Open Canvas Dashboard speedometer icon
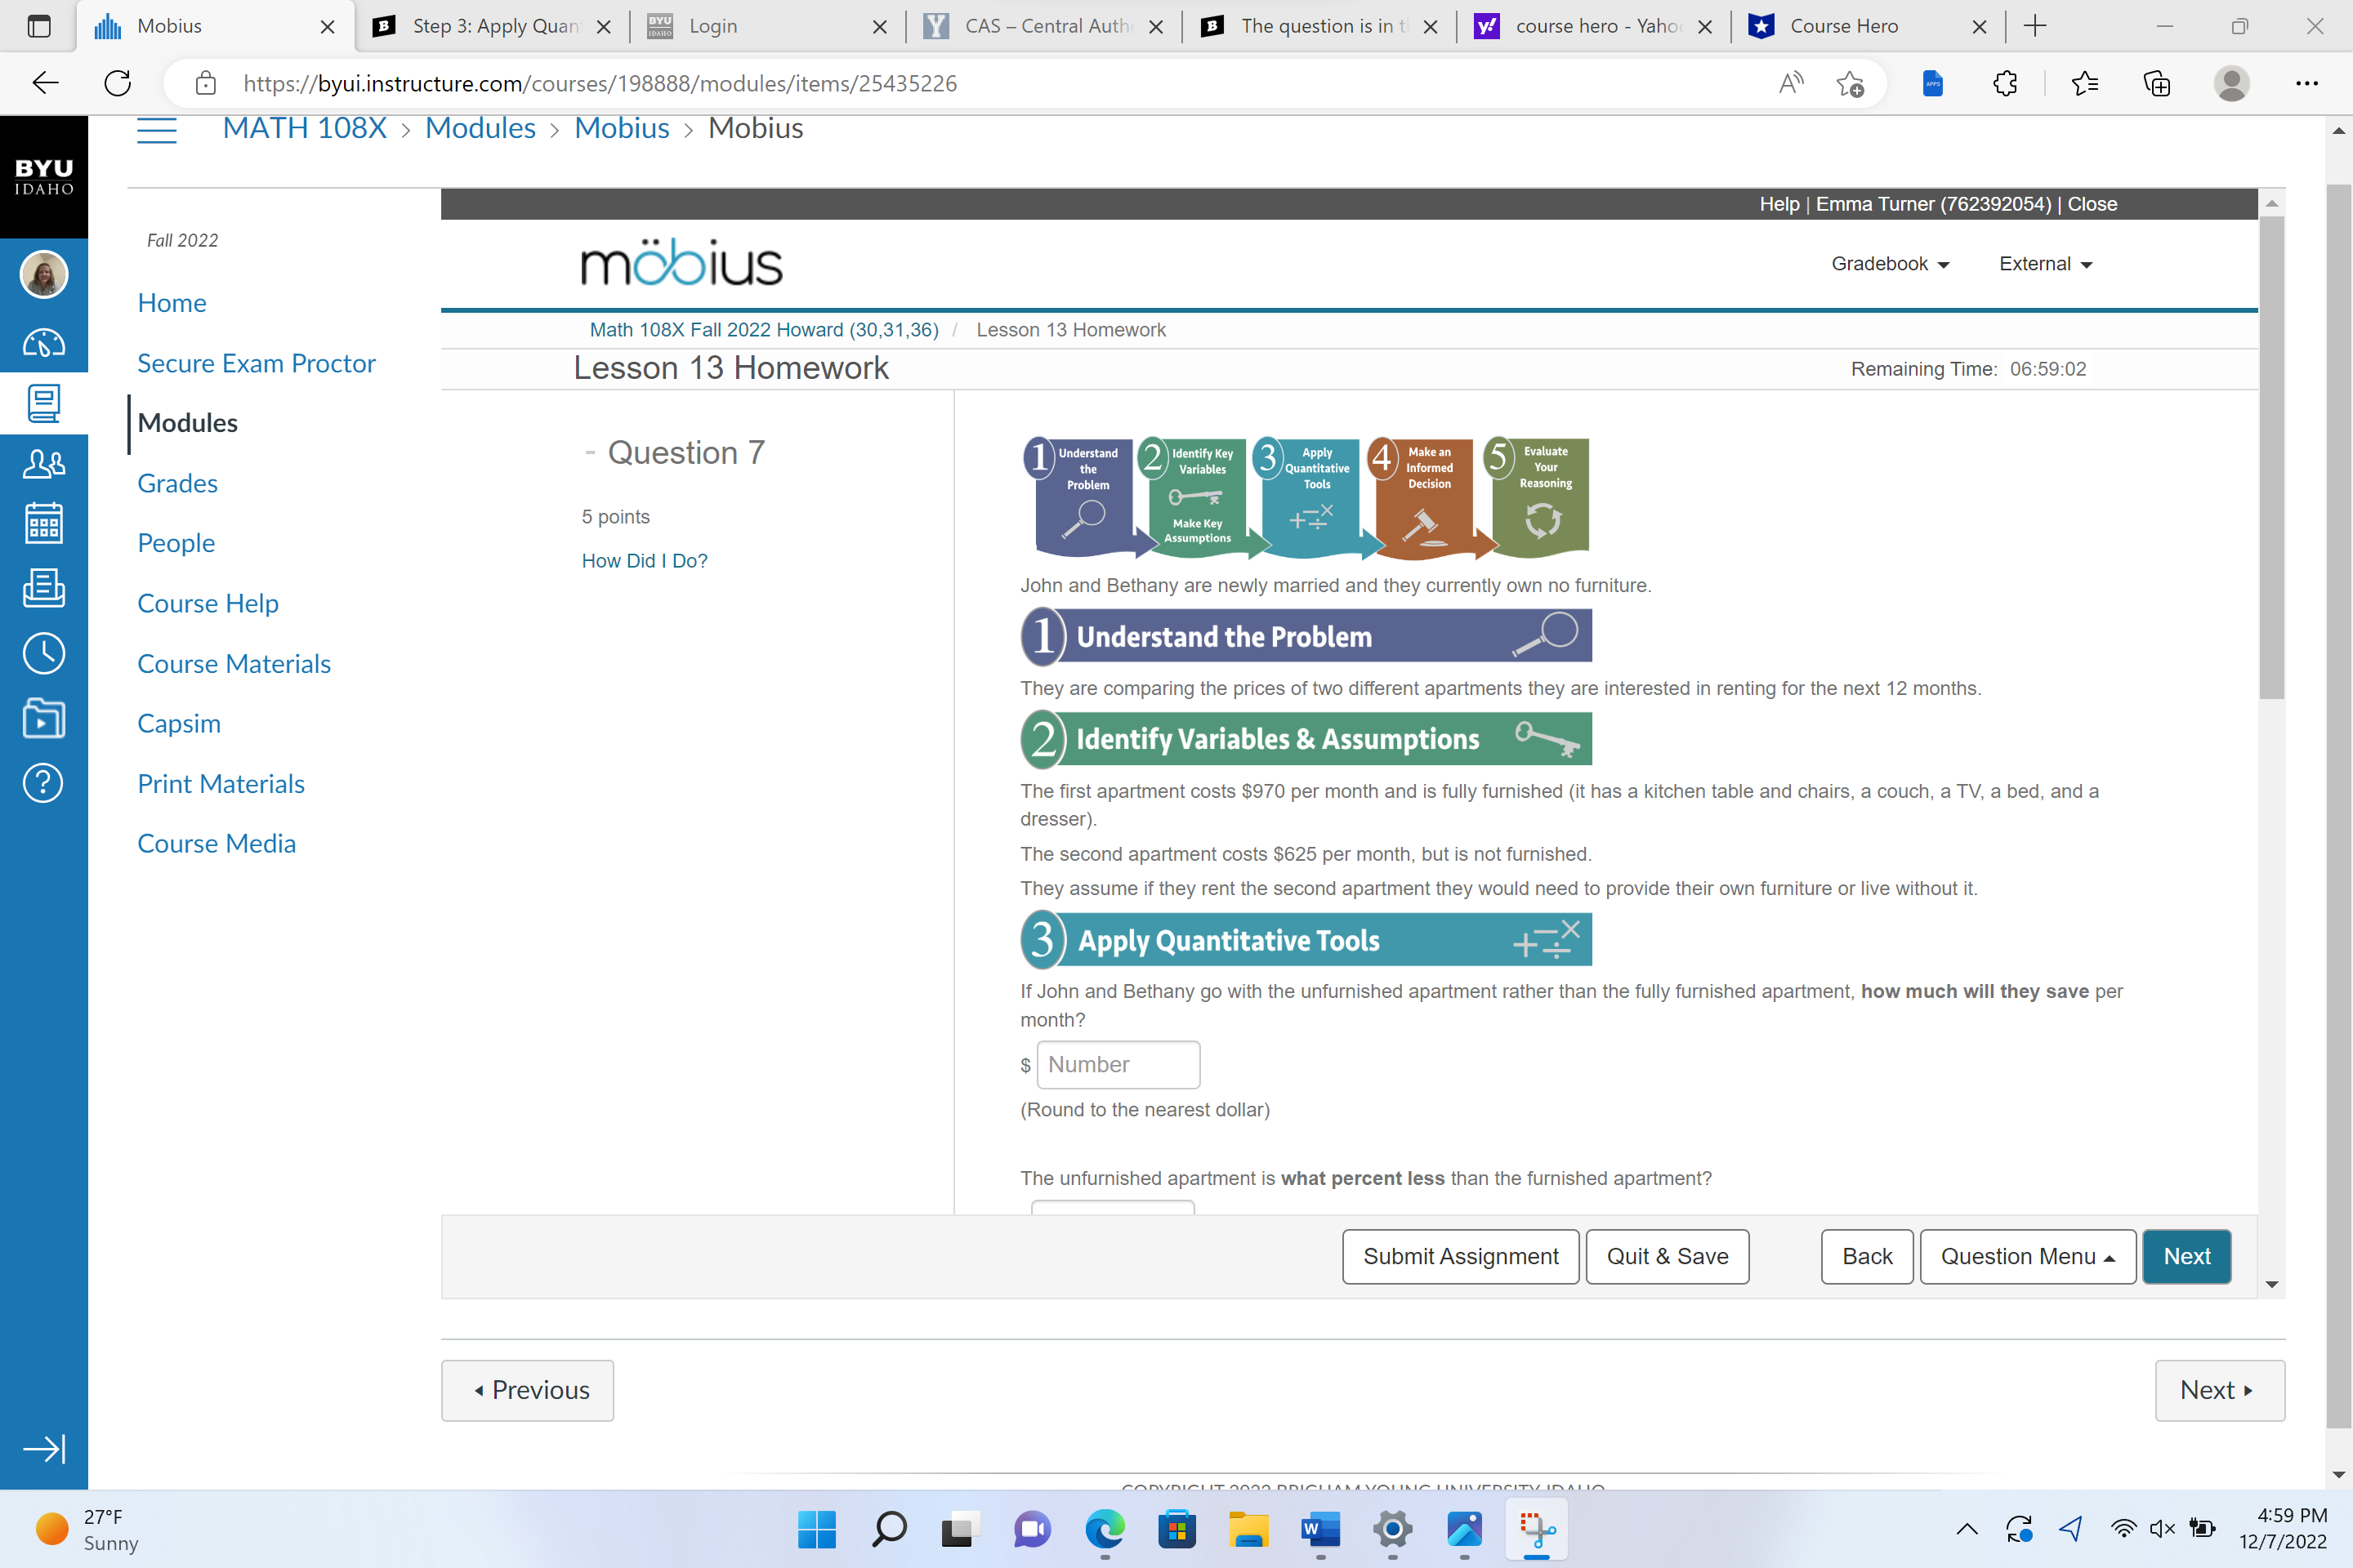 pos(43,343)
